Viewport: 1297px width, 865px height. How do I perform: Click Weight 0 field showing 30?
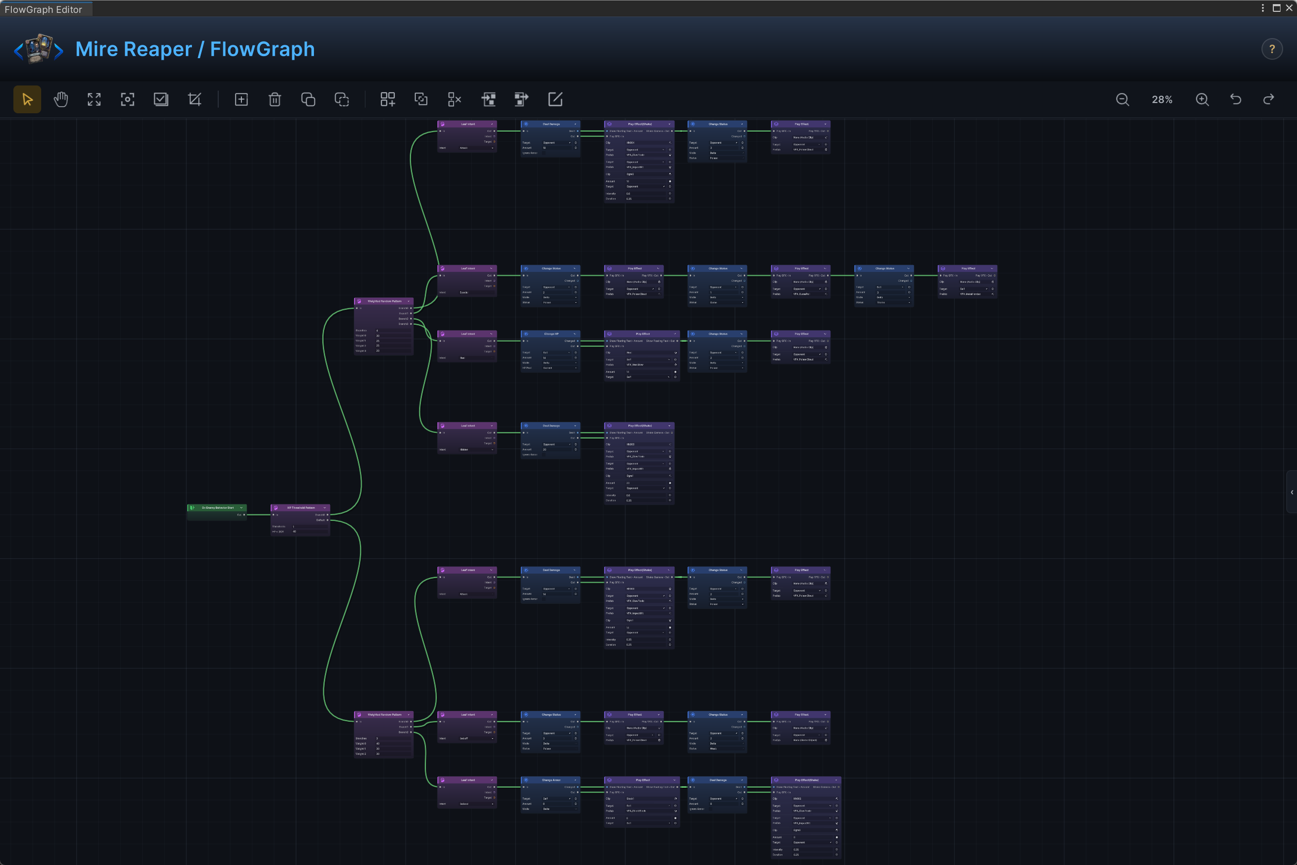tap(393, 335)
